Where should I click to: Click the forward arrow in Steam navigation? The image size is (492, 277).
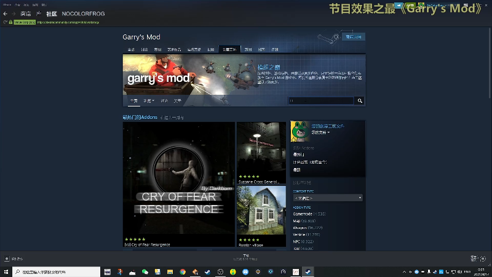[14, 14]
